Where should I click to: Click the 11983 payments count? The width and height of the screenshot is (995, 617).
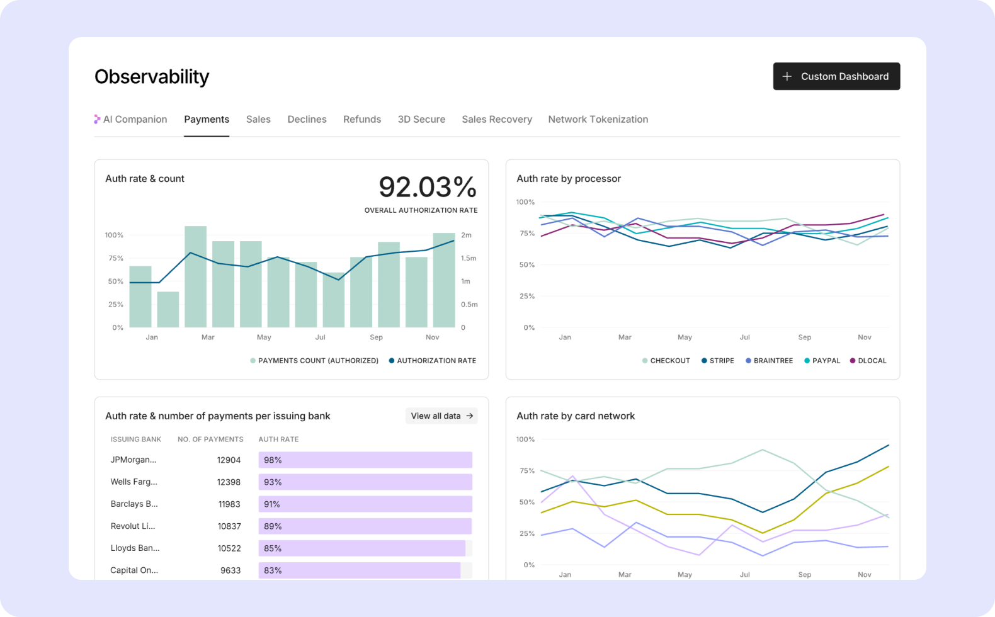pos(229,504)
